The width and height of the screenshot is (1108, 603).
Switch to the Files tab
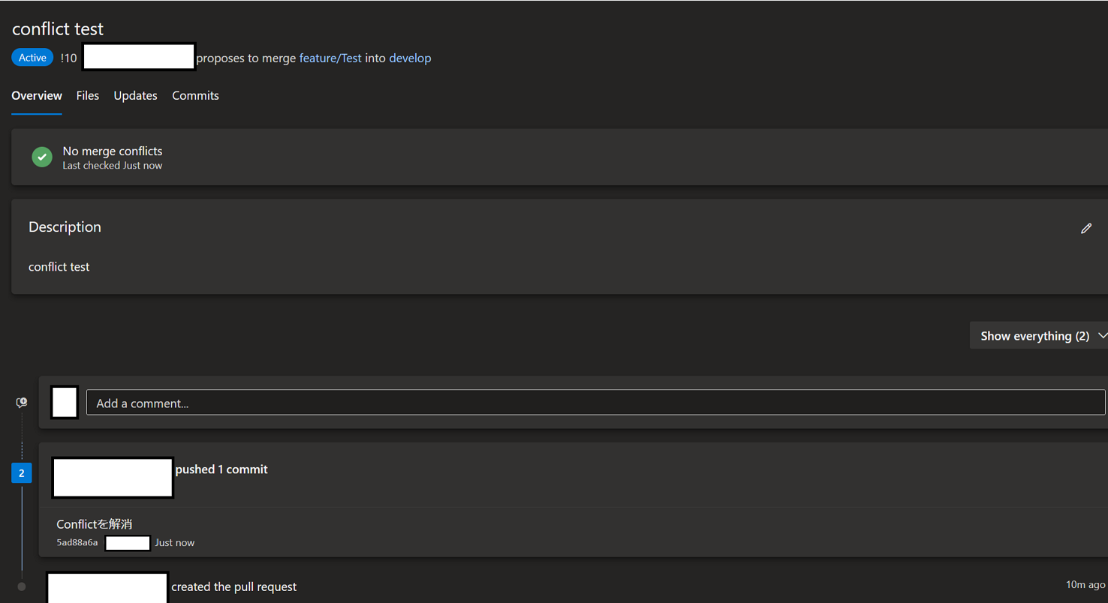point(87,95)
